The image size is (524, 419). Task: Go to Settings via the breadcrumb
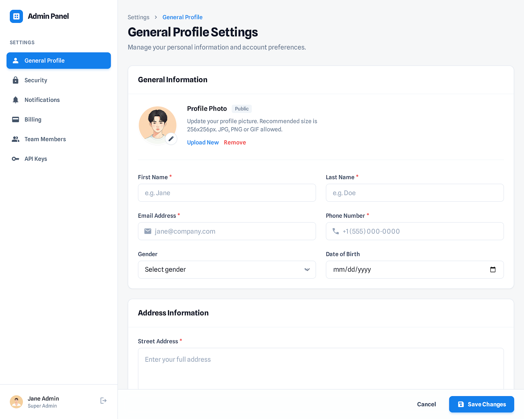138,17
